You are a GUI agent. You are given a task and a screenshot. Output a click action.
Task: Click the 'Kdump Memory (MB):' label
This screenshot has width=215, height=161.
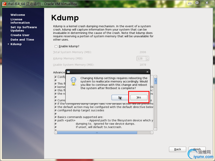point(68,59)
